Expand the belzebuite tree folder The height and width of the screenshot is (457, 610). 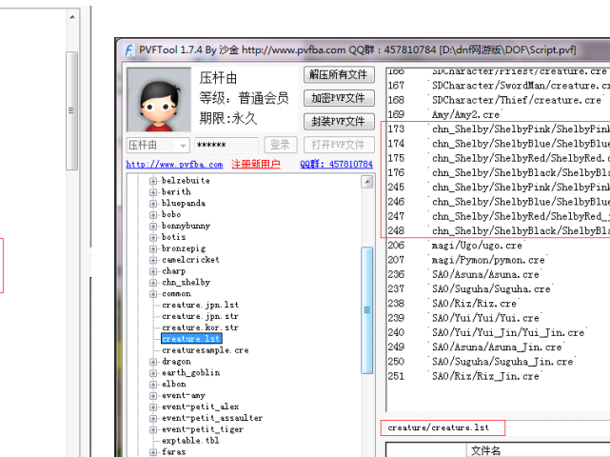pos(153,180)
